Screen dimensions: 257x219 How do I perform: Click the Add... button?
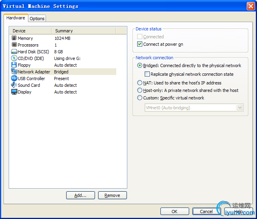pyautogui.click(x=80, y=195)
